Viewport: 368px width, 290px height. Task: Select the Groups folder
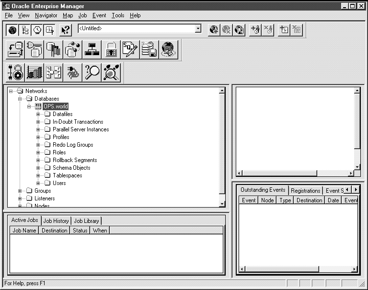[43, 191]
